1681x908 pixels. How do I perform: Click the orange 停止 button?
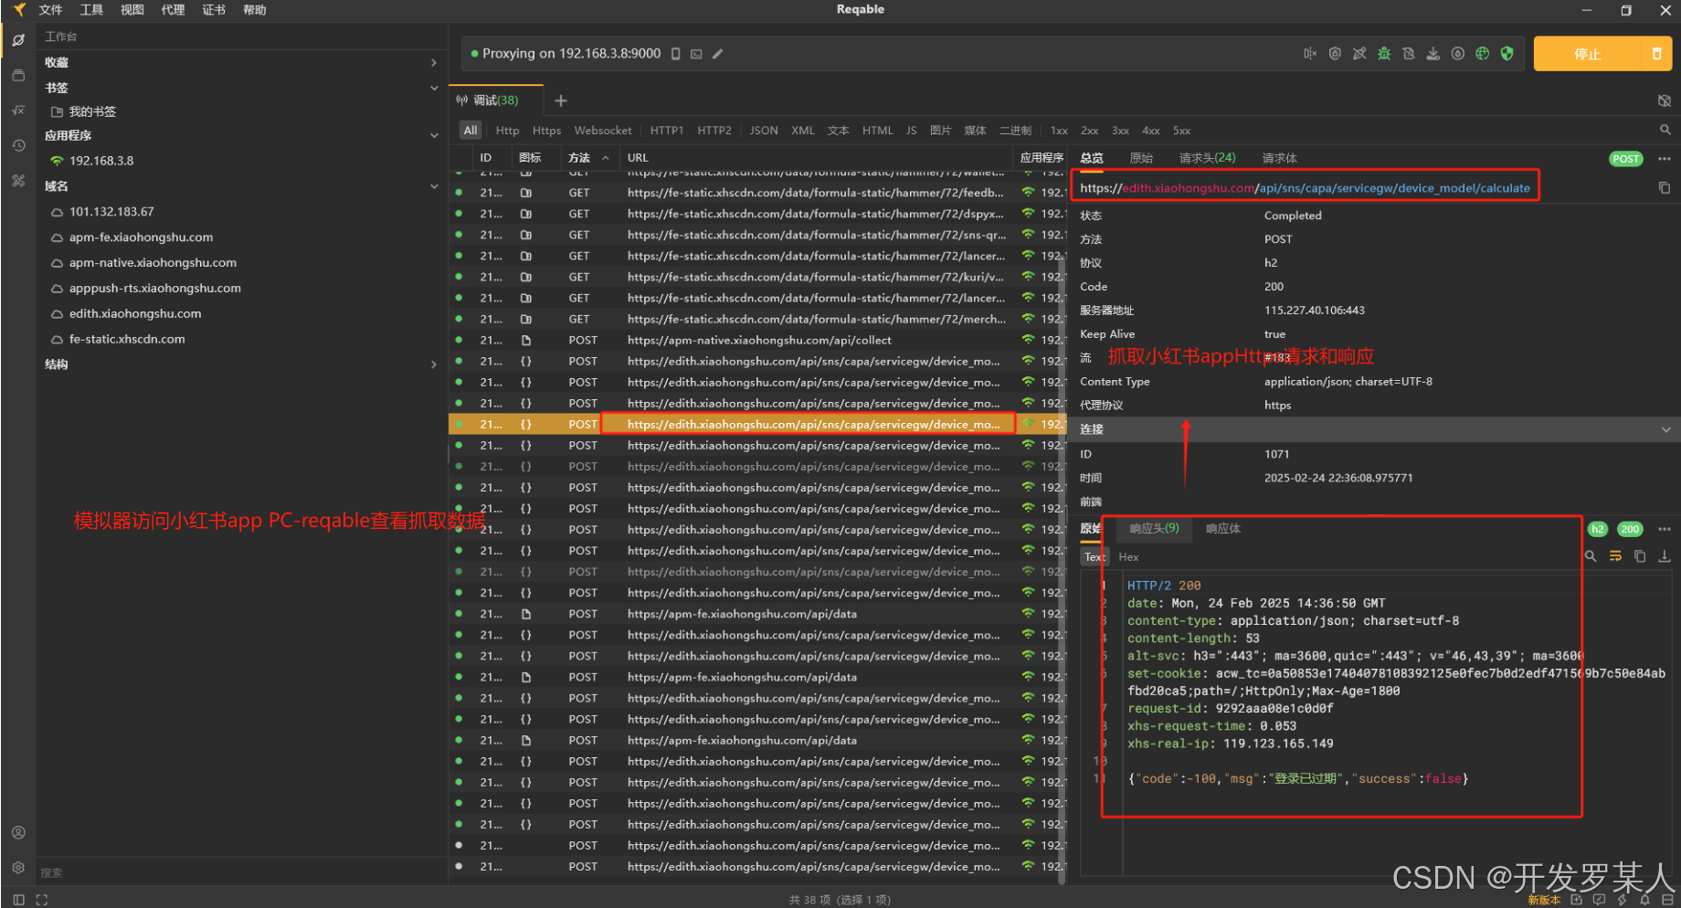coord(1588,54)
